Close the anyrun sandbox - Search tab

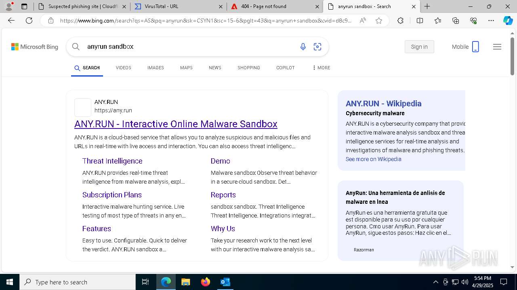pyautogui.click(x=414, y=6)
